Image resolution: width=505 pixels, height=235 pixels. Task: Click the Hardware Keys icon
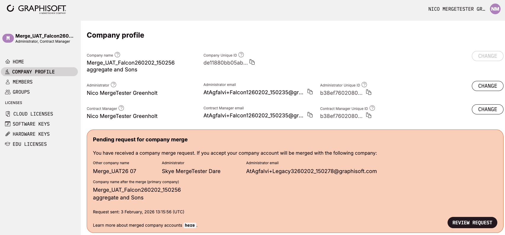coord(8,134)
